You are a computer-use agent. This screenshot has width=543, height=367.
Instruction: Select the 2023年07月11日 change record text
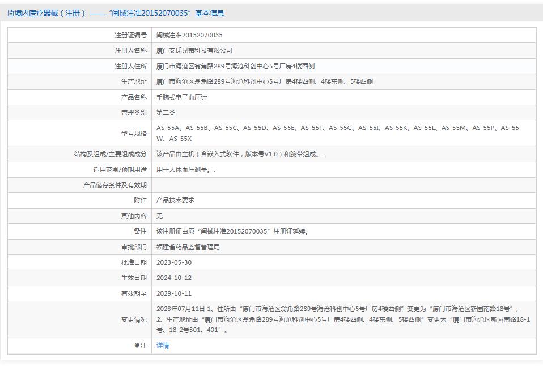[x=343, y=319]
